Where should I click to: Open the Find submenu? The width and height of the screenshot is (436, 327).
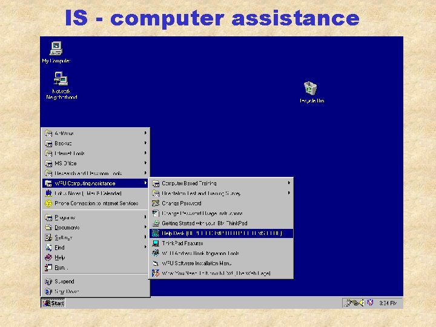point(96,248)
